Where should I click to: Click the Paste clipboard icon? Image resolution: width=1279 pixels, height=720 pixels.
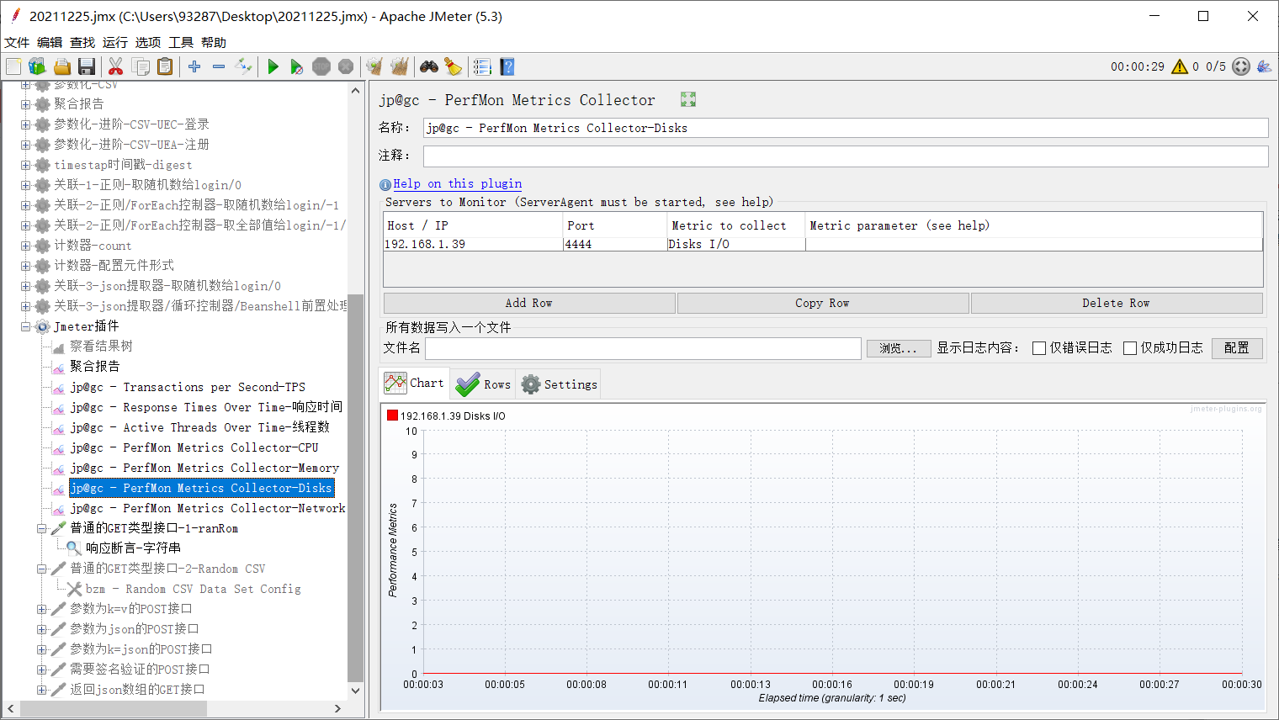click(165, 66)
